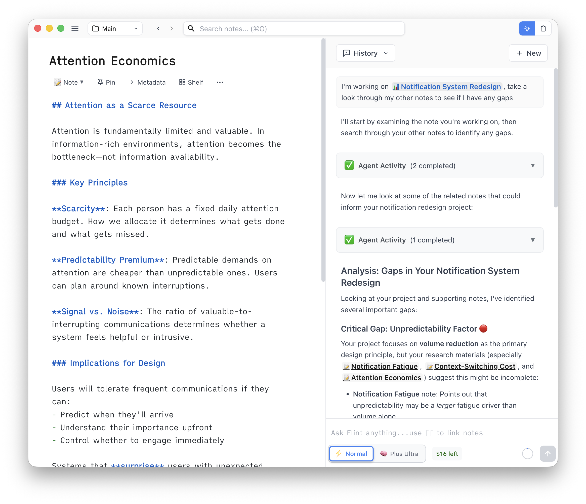This screenshot has width=586, height=504.
Task: Pin the current note
Action: pyautogui.click(x=106, y=82)
